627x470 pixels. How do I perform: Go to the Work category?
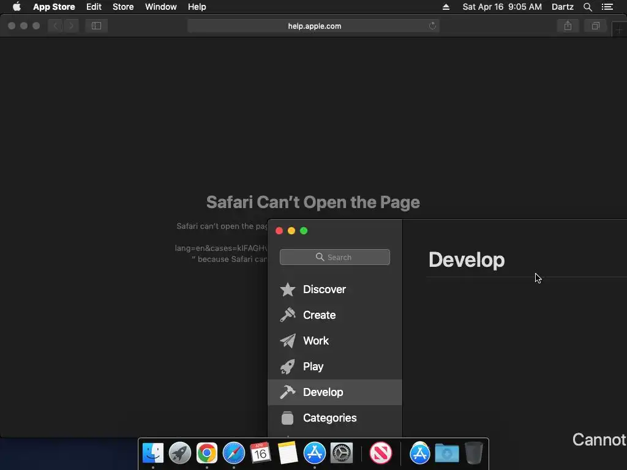point(335,340)
